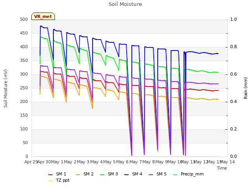Image resolution: width=251 pixels, height=188 pixels.
Task: Click the 350 left axis tick label
Action: (x=24, y=61)
